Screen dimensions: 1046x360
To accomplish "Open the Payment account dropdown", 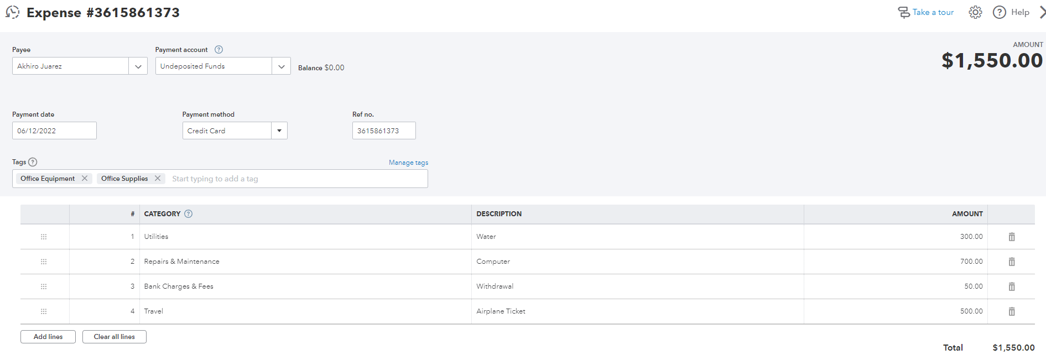I will 281,66.
